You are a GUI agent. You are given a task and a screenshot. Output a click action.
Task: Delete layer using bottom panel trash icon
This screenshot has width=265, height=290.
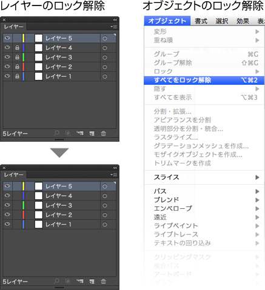(x=103, y=281)
